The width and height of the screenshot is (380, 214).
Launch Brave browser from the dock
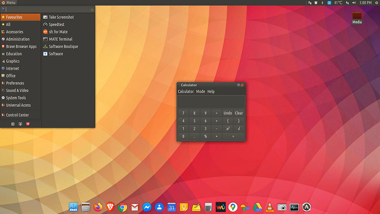(x=110, y=207)
